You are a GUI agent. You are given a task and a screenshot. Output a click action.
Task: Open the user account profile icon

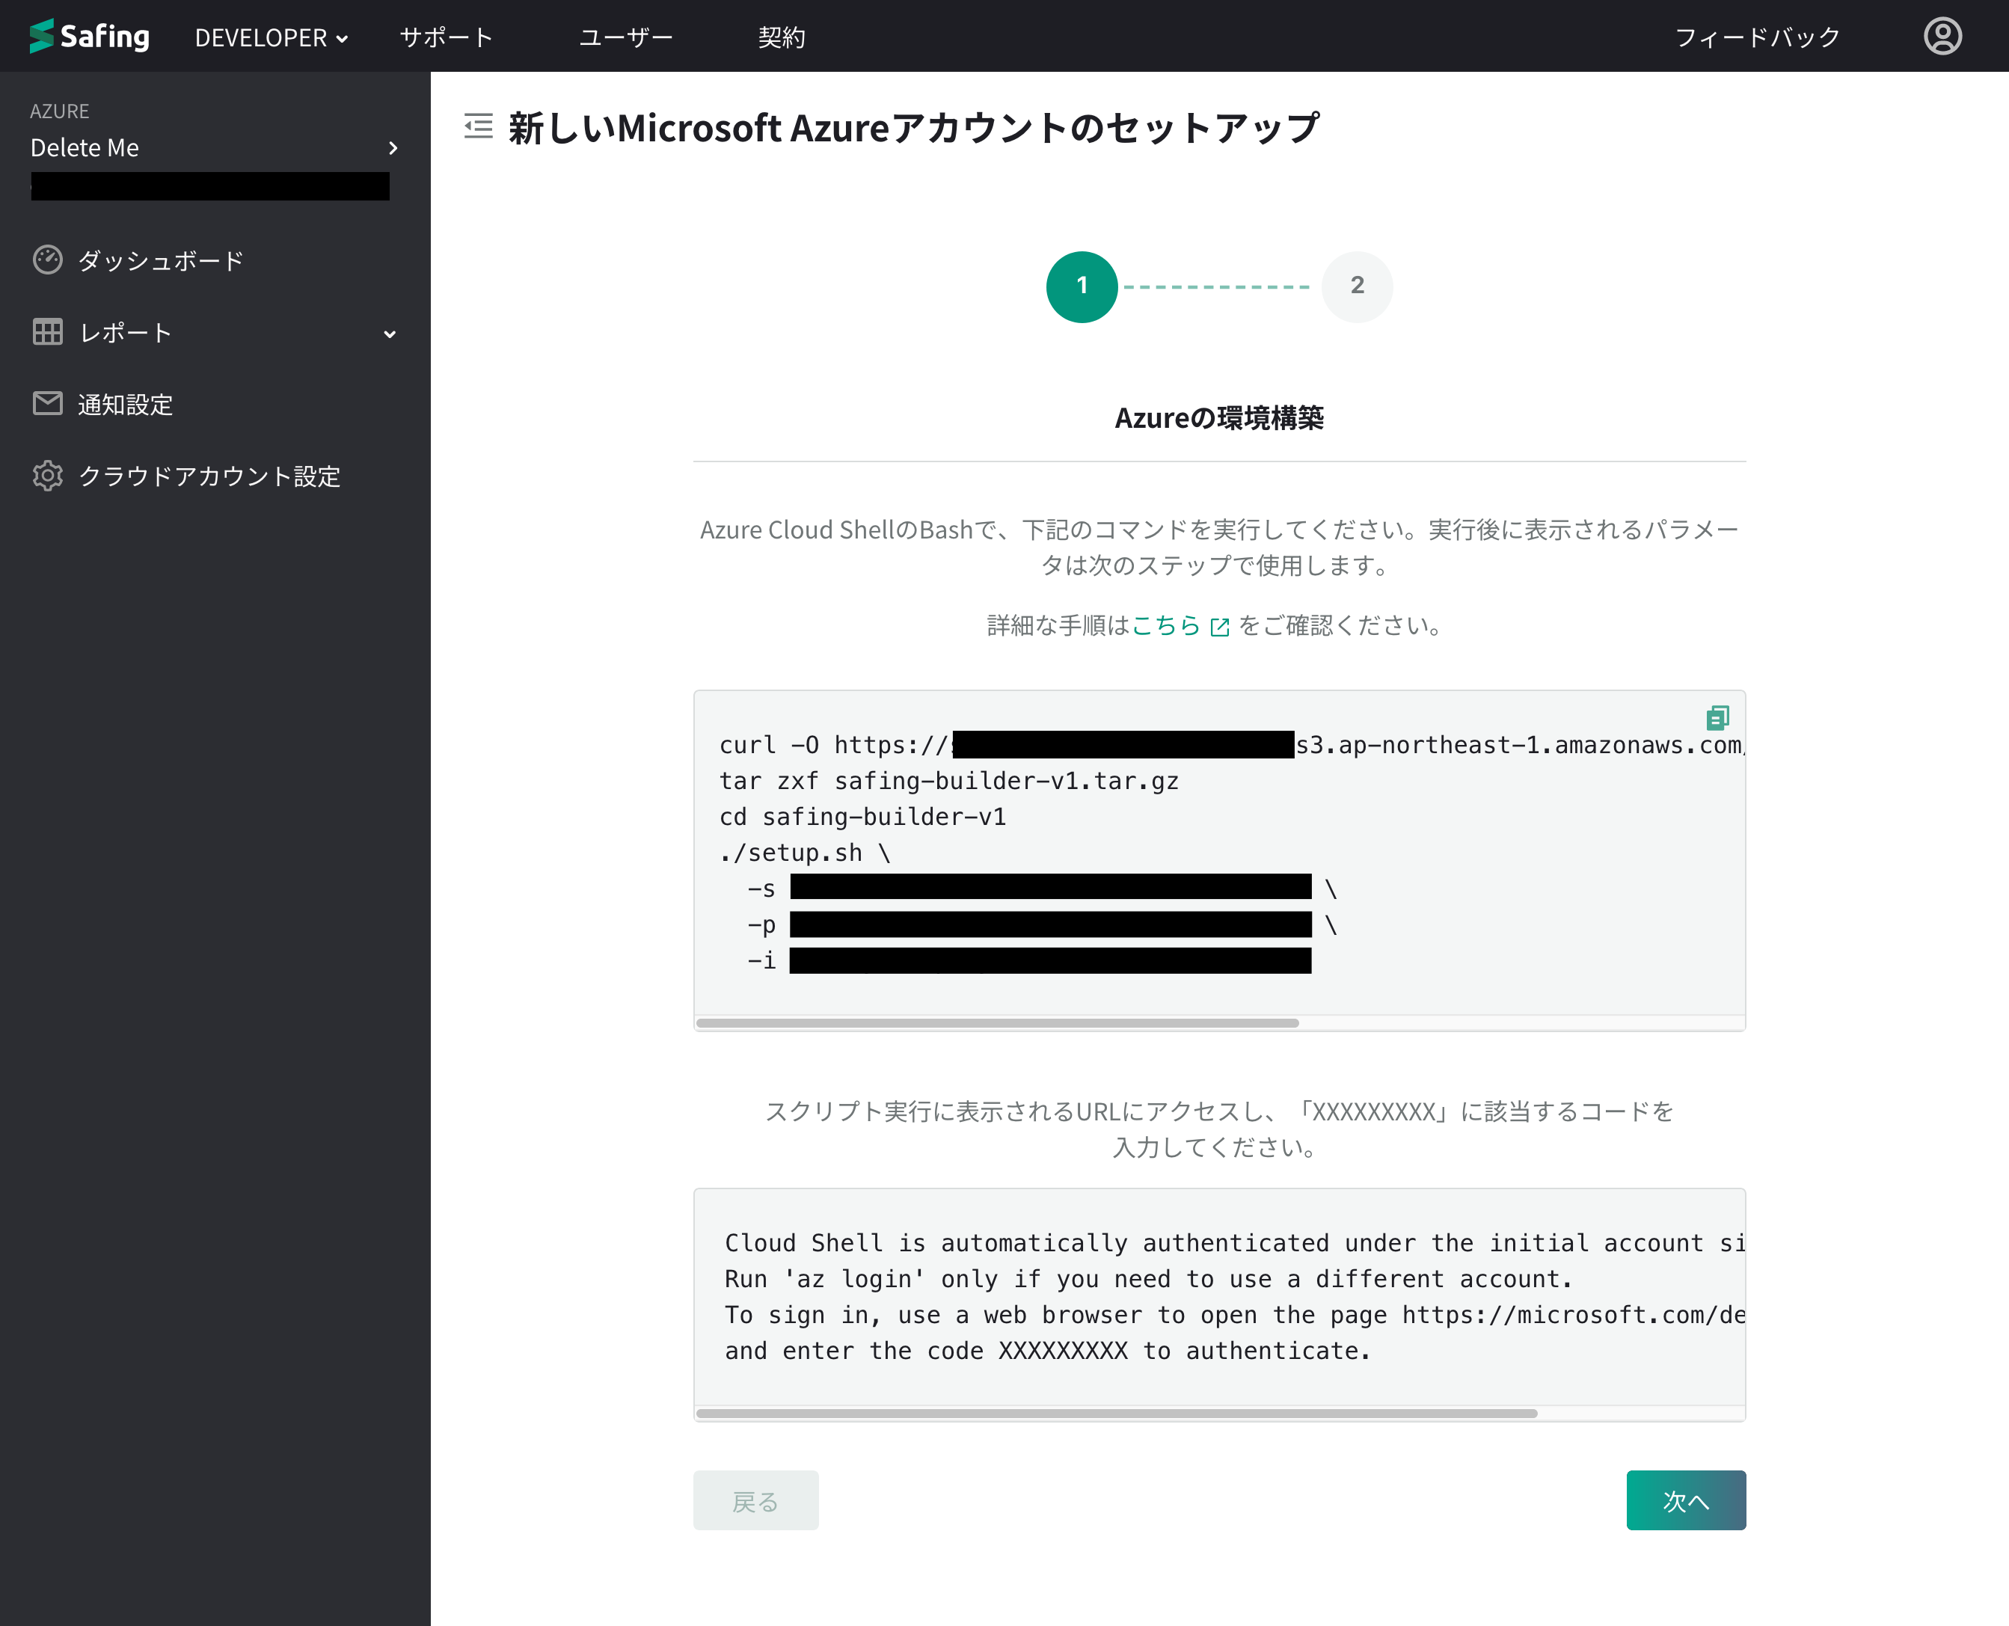[x=1942, y=37]
